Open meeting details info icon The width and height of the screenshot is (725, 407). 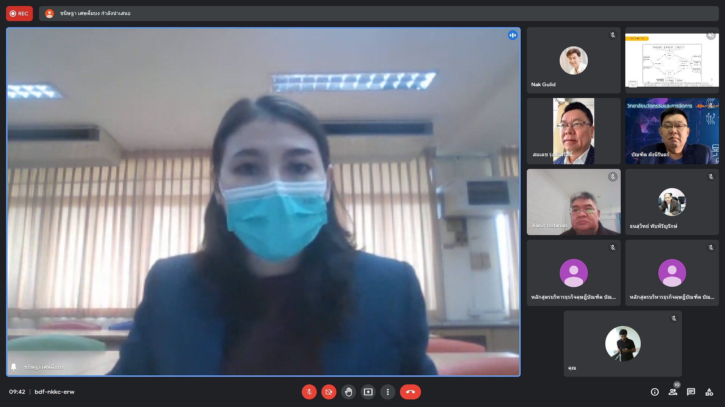point(655,392)
